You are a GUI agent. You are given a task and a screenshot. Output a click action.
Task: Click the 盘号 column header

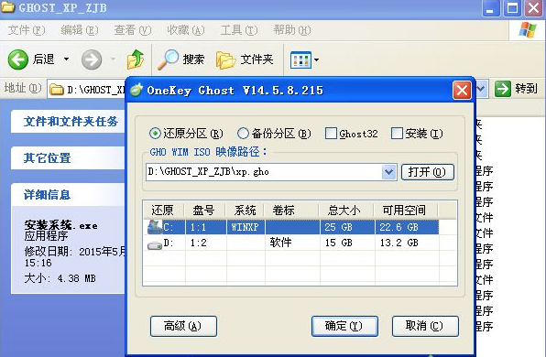204,211
